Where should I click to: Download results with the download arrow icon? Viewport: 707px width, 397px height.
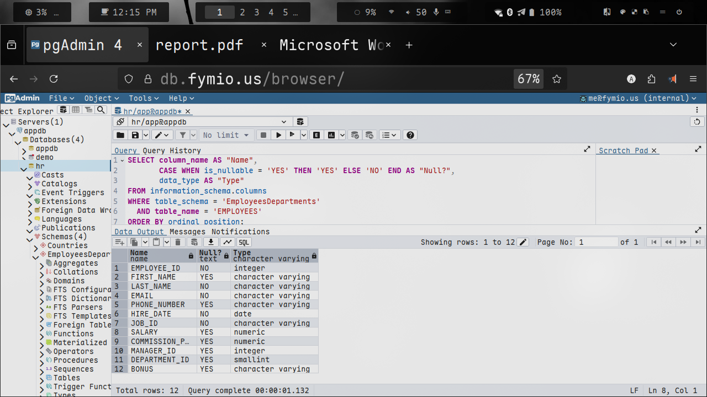tap(210, 242)
